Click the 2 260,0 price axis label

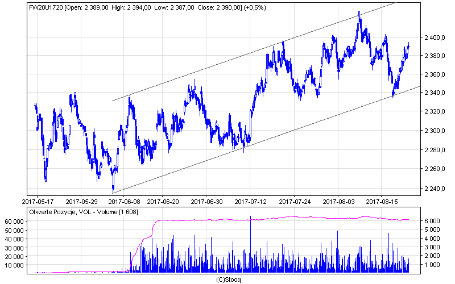435,169
